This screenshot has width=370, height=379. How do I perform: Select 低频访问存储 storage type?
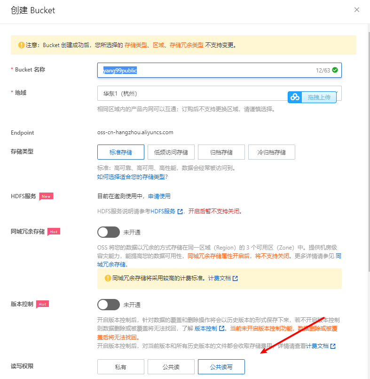click(171, 152)
